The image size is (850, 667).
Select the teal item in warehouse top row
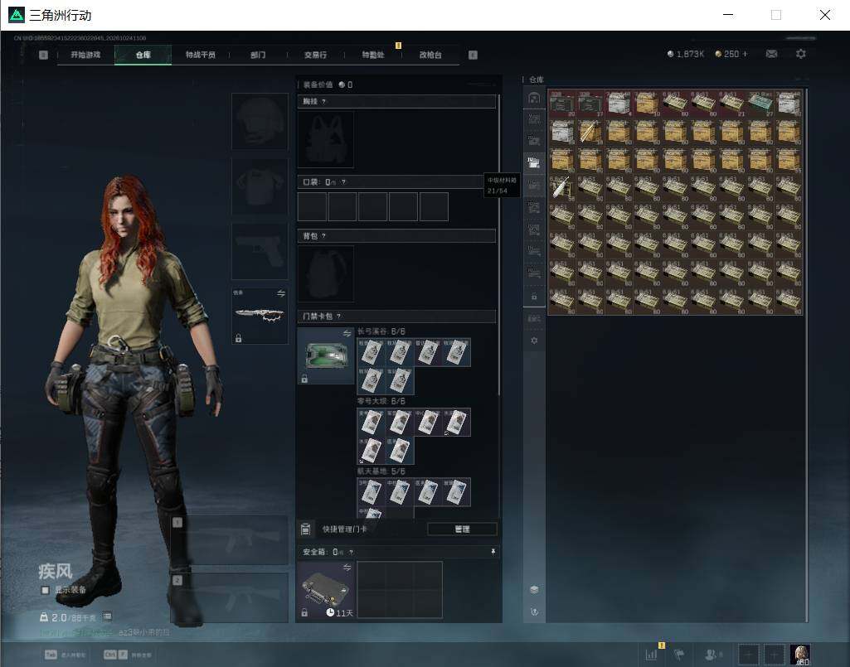tap(760, 104)
